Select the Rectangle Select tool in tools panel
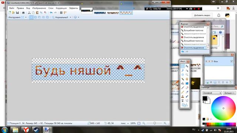 click(x=183, y=66)
